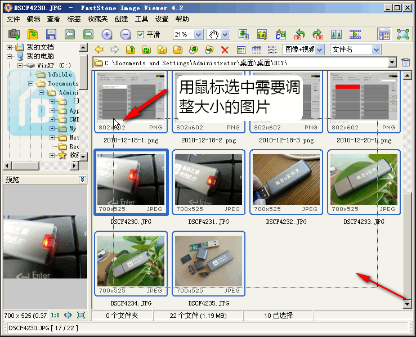Collapse the 预览 preview panel
Image resolution: width=416 pixels, height=337 pixels.
[x=83, y=179]
